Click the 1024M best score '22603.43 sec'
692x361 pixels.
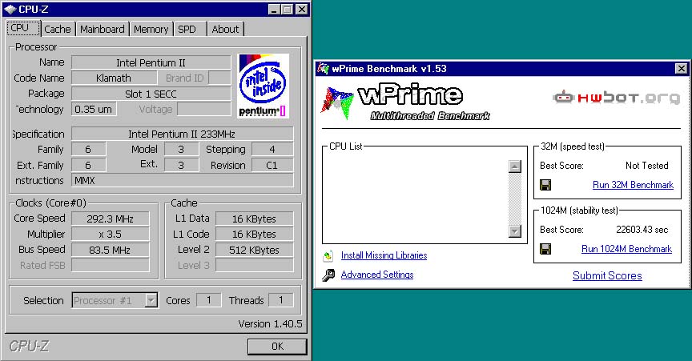pos(642,230)
